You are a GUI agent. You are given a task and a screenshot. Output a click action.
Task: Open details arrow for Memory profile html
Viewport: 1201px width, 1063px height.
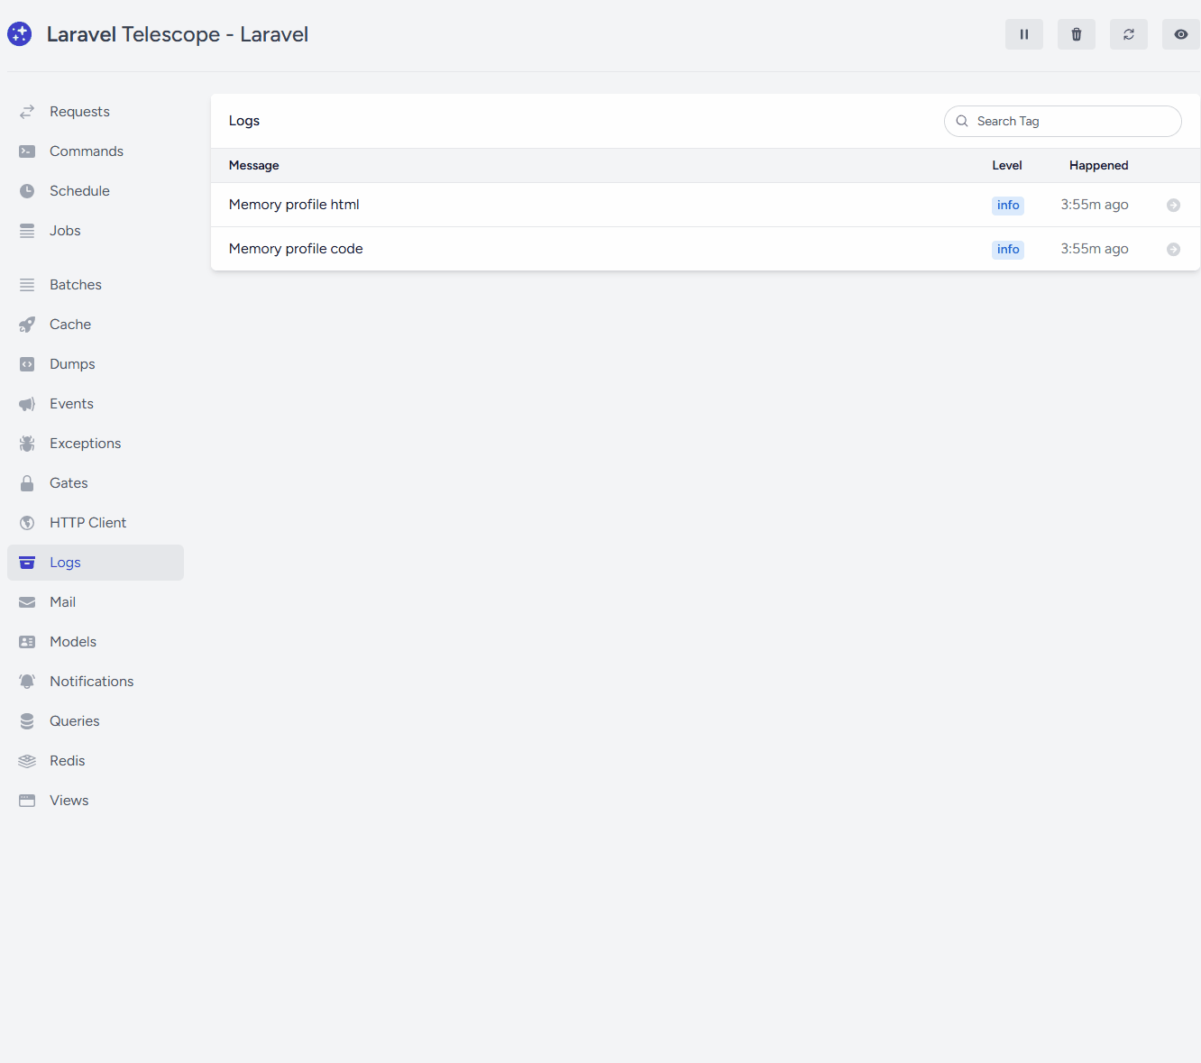(1173, 206)
